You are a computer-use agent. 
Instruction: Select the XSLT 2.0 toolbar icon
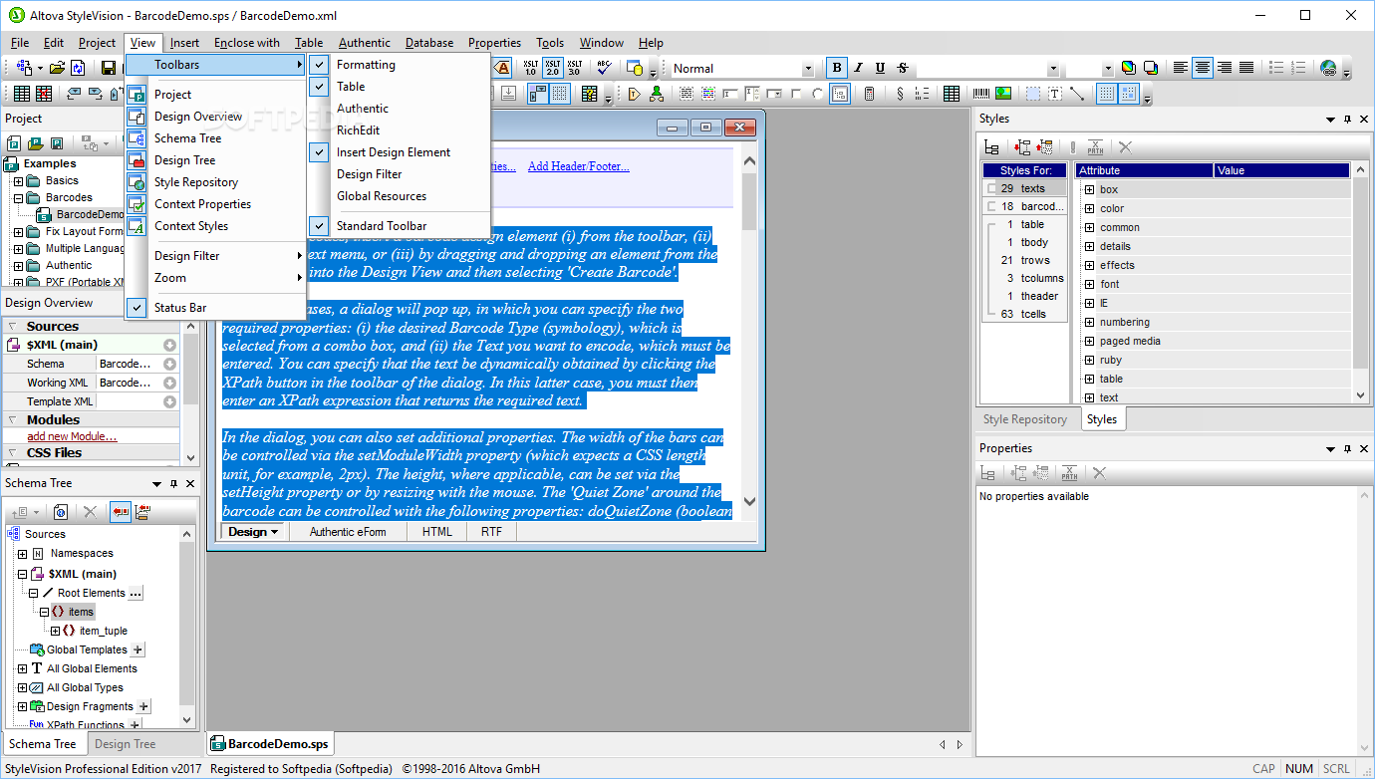(x=552, y=68)
